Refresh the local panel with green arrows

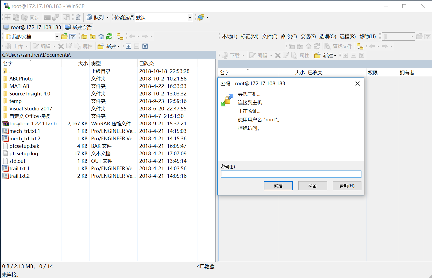pyautogui.click(x=109, y=37)
